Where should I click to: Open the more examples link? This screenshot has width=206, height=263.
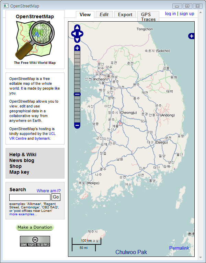click(23, 214)
